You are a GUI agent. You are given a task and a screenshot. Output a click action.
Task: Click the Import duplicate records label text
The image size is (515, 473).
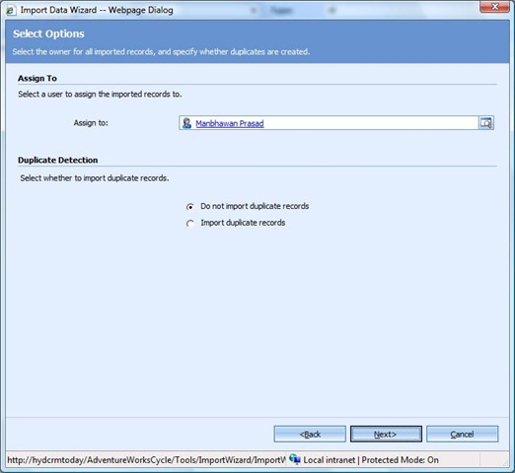243,223
